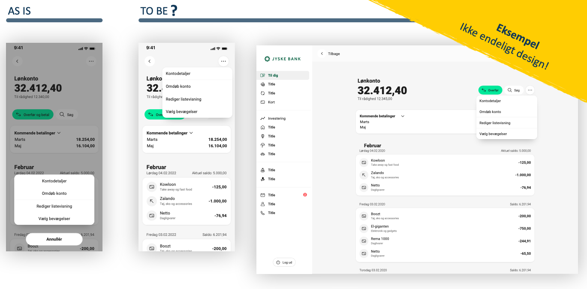The height and width of the screenshot is (289, 587).
Task: Open the three-dot menu on the middle phone screen
Action: [223, 61]
